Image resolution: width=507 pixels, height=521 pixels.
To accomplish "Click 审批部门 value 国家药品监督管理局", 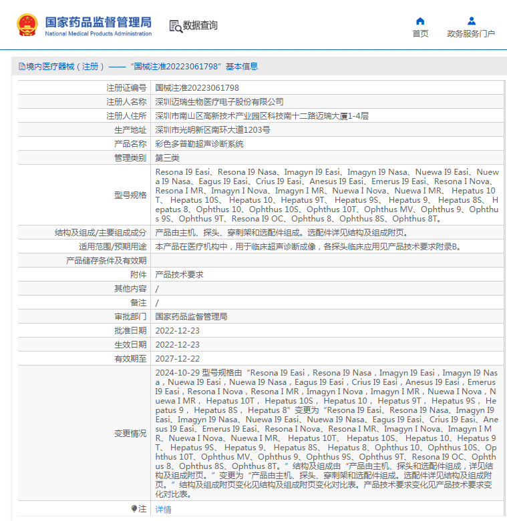I will pos(191,317).
